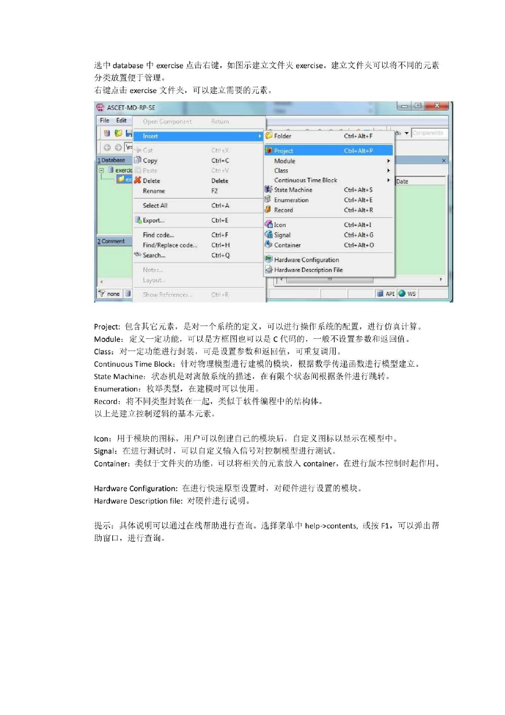This screenshot has width=505, height=715.
Task: Click the right scroll arrow of horizontal scrollbar
Action: pyautogui.click(x=441, y=279)
